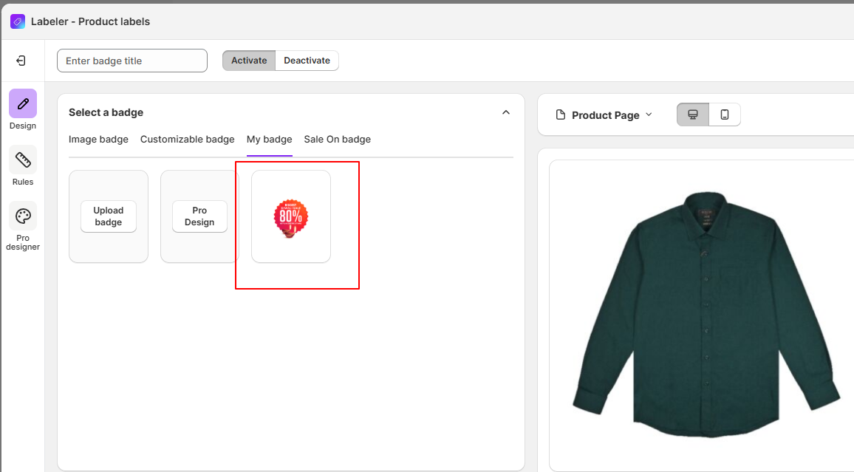This screenshot has height=472, width=854.
Task: Open the Design panel pencil icon
Action: [23, 103]
